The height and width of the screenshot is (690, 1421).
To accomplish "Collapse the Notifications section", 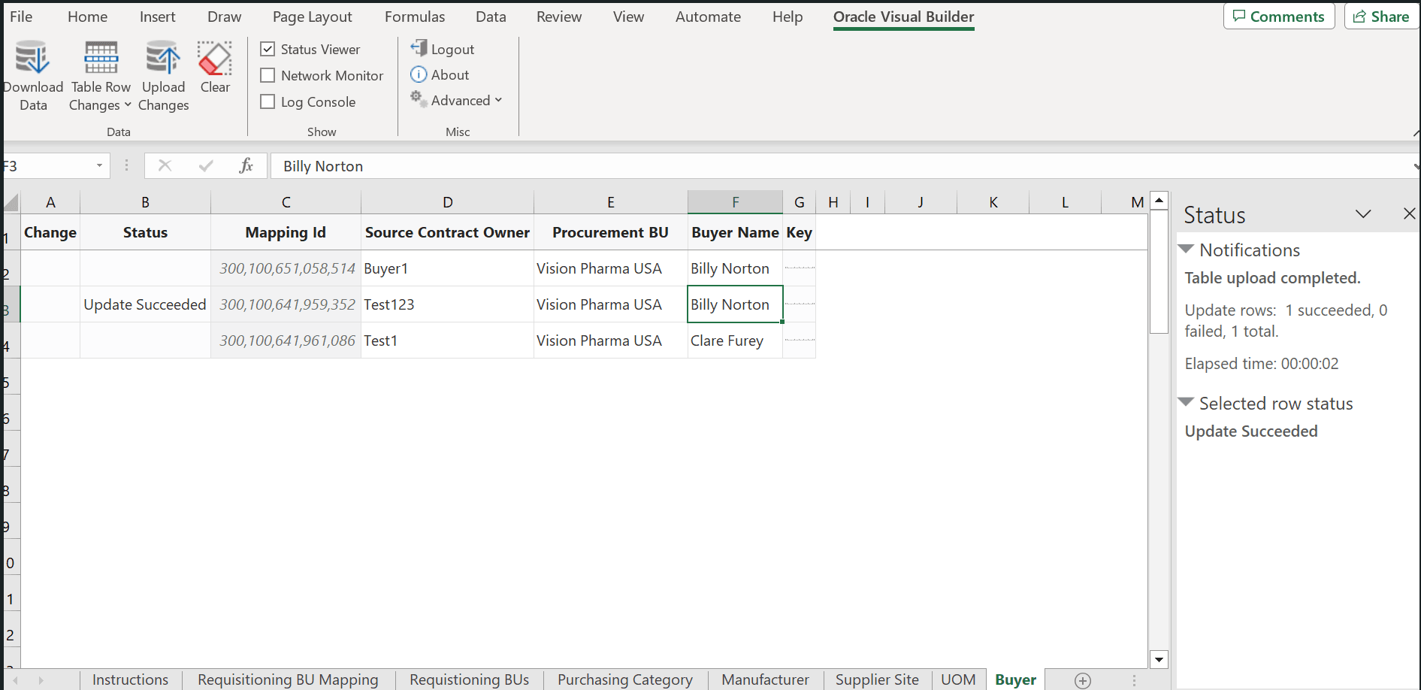I will 1186,249.
